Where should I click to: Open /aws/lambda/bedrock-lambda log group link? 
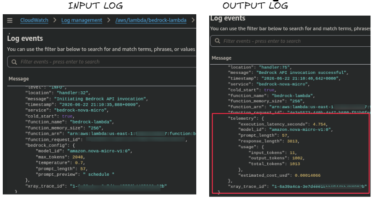(x=151, y=20)
